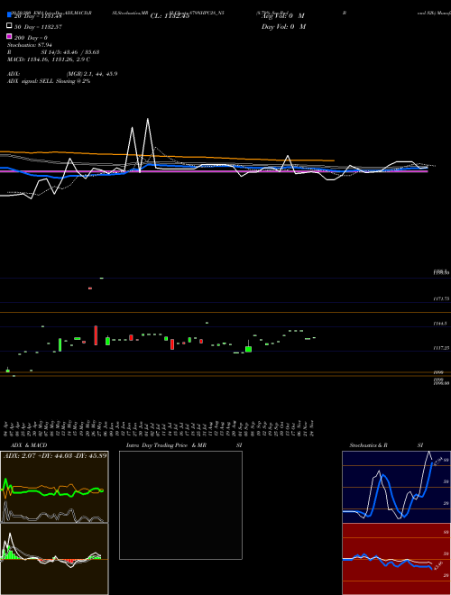Click the 'Avg Vol: 0 M' text
451x595 pixels.
(283, 16)
